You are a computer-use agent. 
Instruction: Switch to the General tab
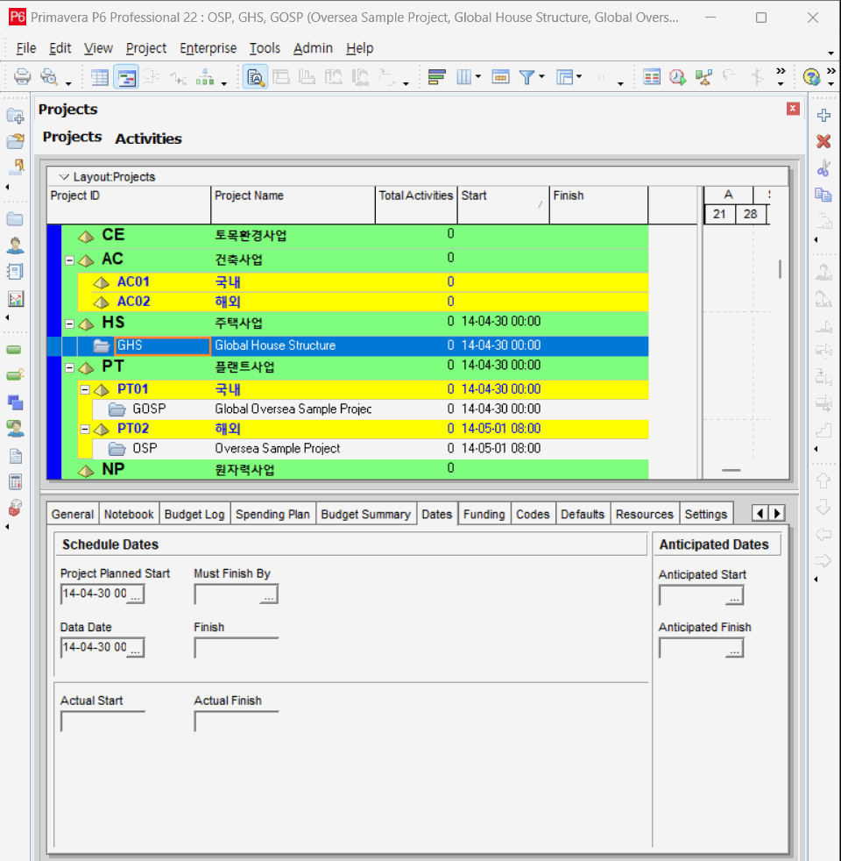click(73, 514)
